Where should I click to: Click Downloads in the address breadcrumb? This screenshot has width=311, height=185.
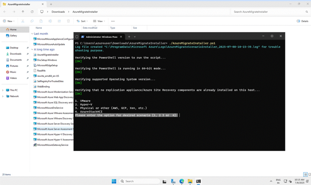point(58,12)
